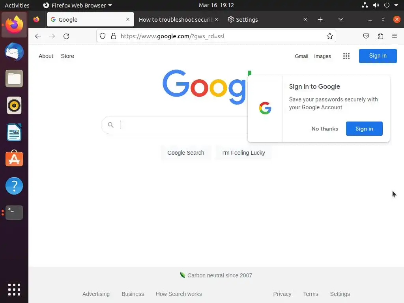Switch to How to troubleshoot security tab
Screen dimensions: 404x303
pyautogui.click(x=176, y=20)
